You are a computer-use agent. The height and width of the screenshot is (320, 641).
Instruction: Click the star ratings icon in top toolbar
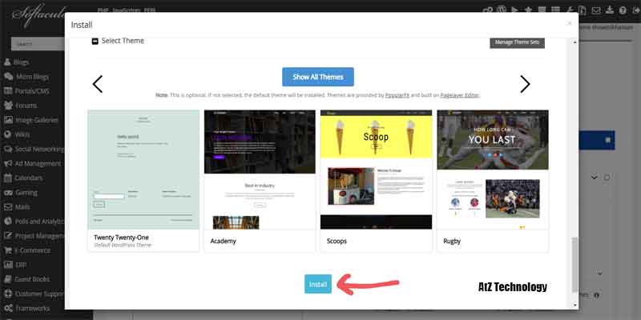point(528,10)
